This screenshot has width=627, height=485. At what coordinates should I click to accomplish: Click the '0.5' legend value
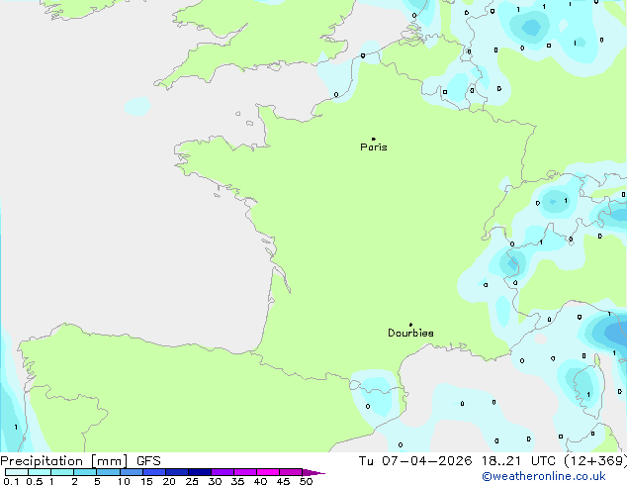[34, 481]
